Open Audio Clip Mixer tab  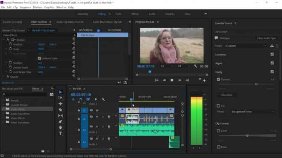click(70, 22)
